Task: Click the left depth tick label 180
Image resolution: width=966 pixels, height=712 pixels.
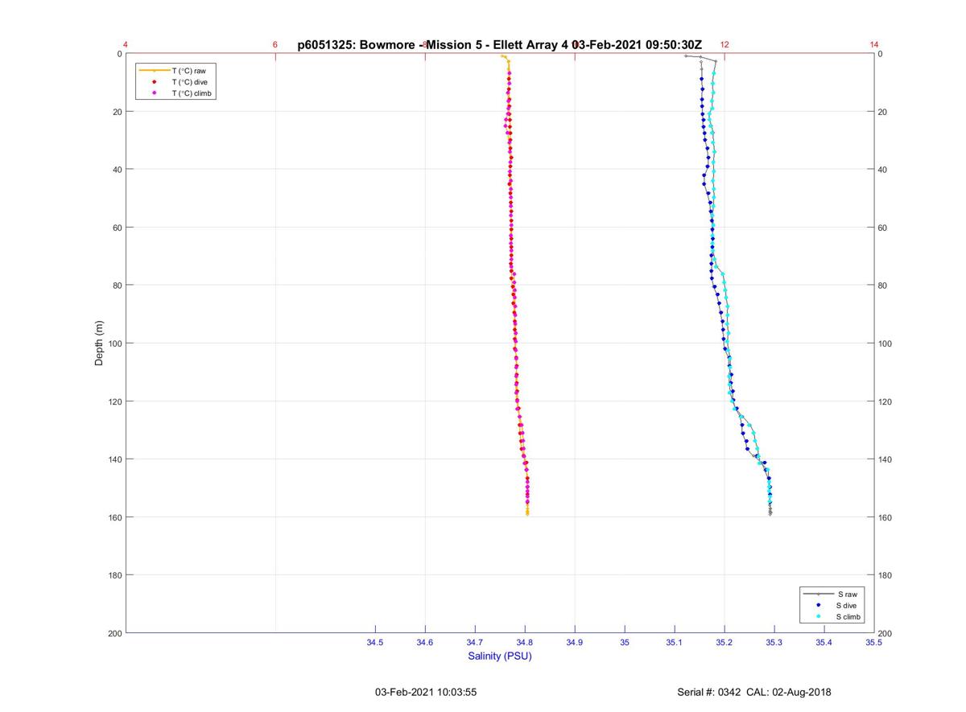Action: 114,575
